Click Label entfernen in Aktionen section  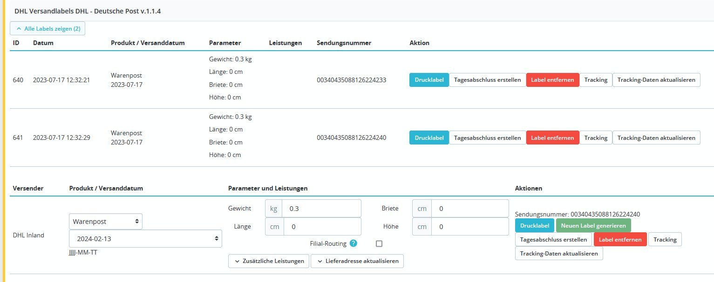point(620,239)
